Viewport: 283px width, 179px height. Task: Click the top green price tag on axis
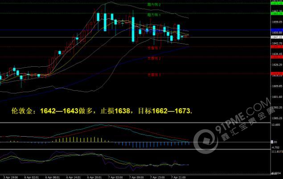(x=276, y=3)
